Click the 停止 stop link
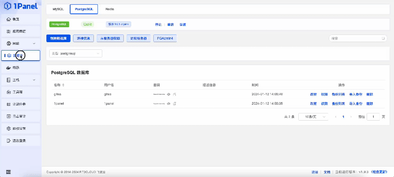The image size is (394, 177). pyautogui.click(x=158, y=24)
